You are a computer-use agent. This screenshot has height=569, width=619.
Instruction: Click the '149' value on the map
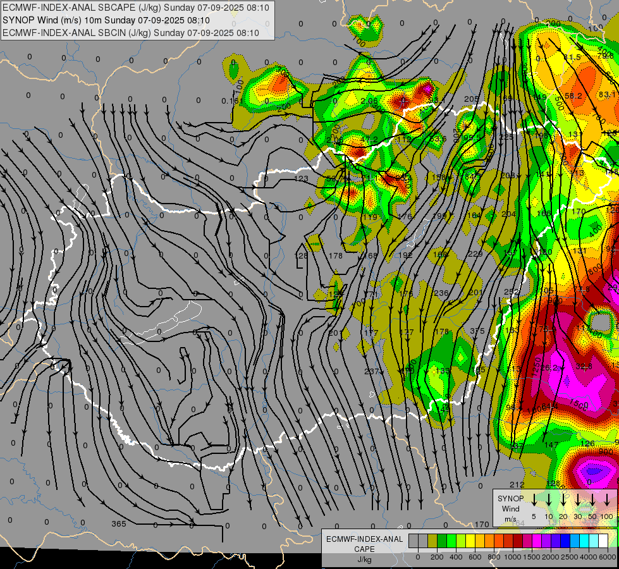(539, 97)
